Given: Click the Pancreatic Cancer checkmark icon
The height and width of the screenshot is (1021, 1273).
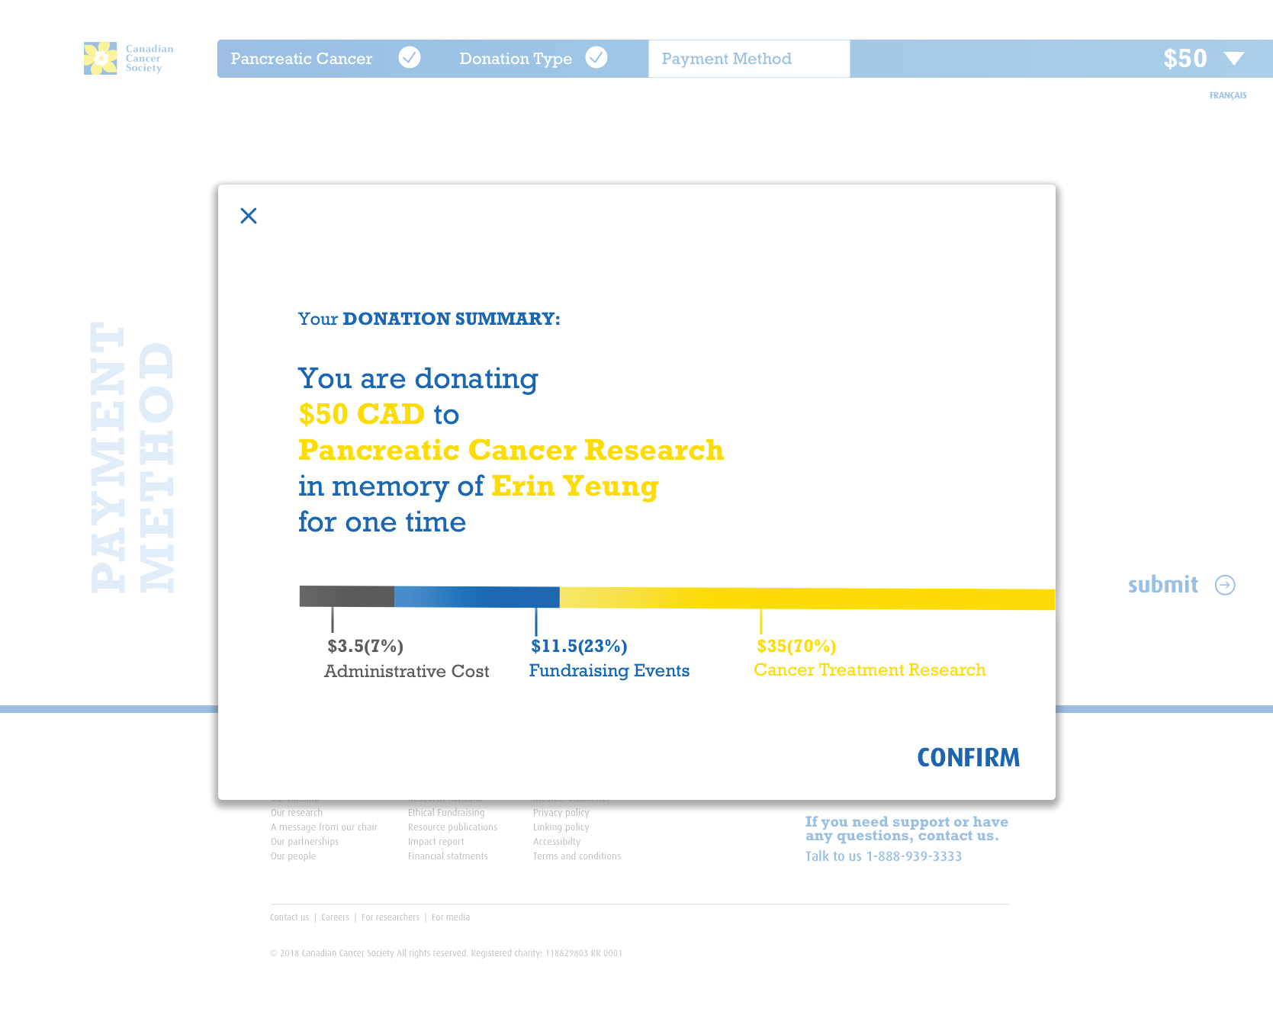Looking at the screenshot, I should click(x=410, y=57).
